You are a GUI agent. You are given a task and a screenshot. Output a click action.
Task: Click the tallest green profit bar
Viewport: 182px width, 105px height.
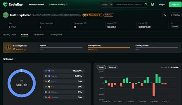click(x=157, y=79)
